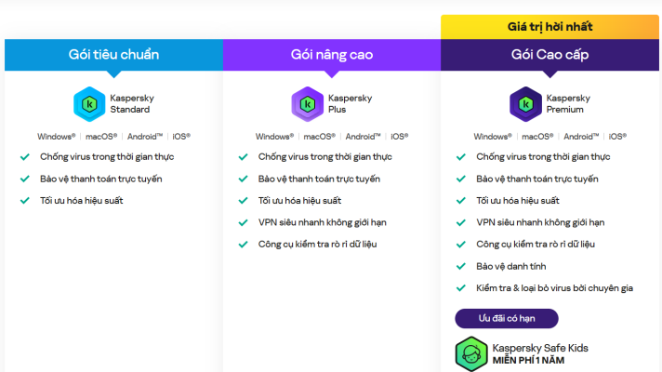Click the Giá trị hời nhất banner
This screenshot has width=662, height=372.
pyautogui.click(x=549, y=26)
